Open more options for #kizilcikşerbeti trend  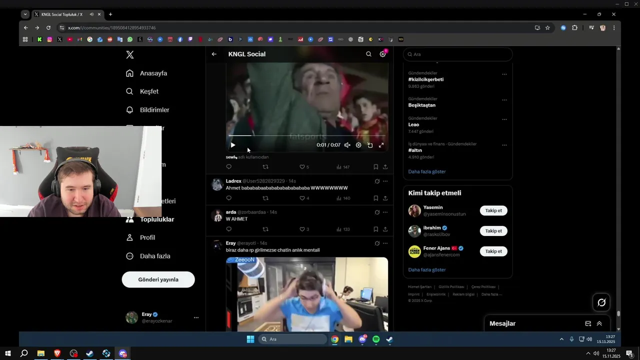(504, 74)
